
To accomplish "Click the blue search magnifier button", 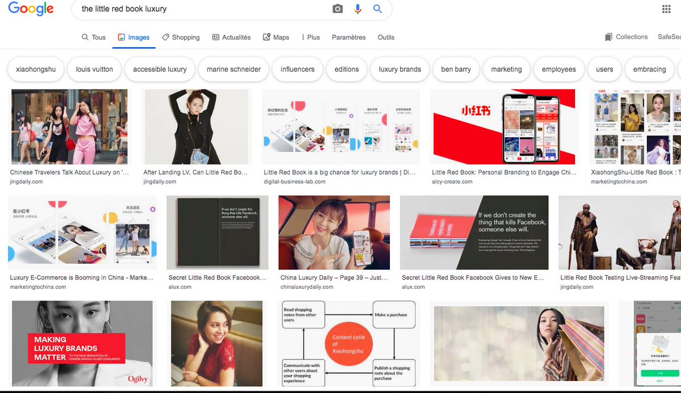I will pos(377,9).
